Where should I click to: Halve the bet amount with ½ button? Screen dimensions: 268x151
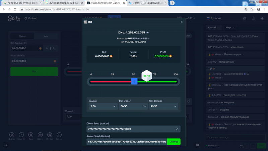47,48
